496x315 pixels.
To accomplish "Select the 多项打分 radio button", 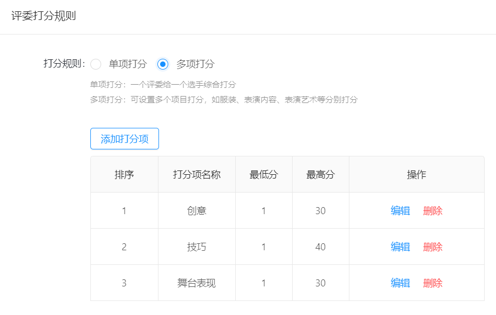I will [x=163, y=64].
